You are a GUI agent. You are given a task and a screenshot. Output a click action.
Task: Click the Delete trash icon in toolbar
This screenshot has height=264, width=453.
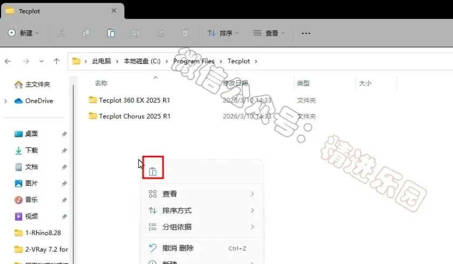click(x=185, y=33)
